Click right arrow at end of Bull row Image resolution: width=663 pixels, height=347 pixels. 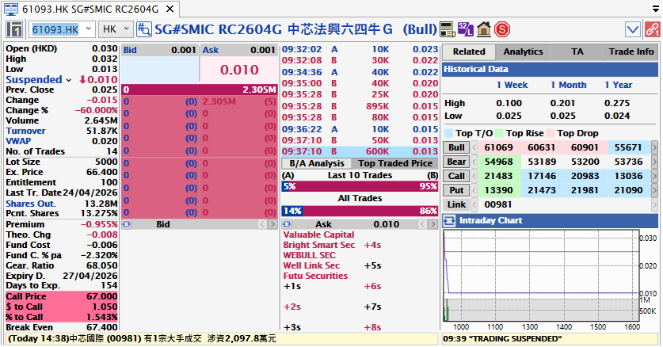point(653,147)
